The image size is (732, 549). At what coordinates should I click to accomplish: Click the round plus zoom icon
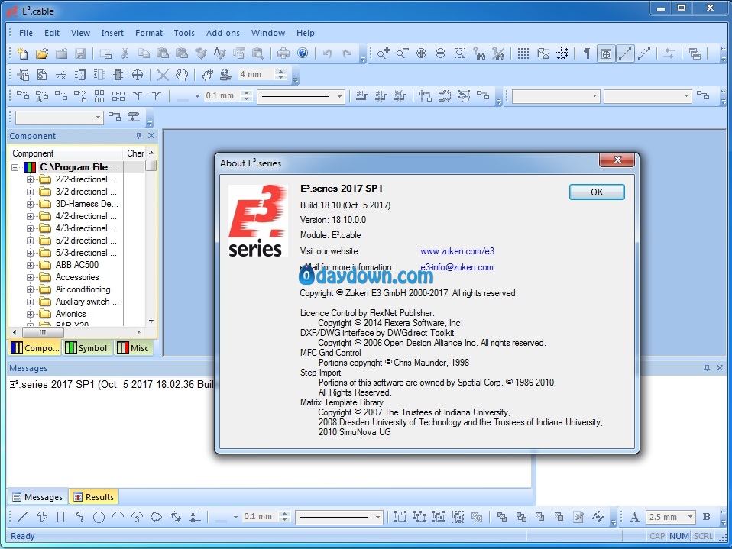(x=421, y=53)
